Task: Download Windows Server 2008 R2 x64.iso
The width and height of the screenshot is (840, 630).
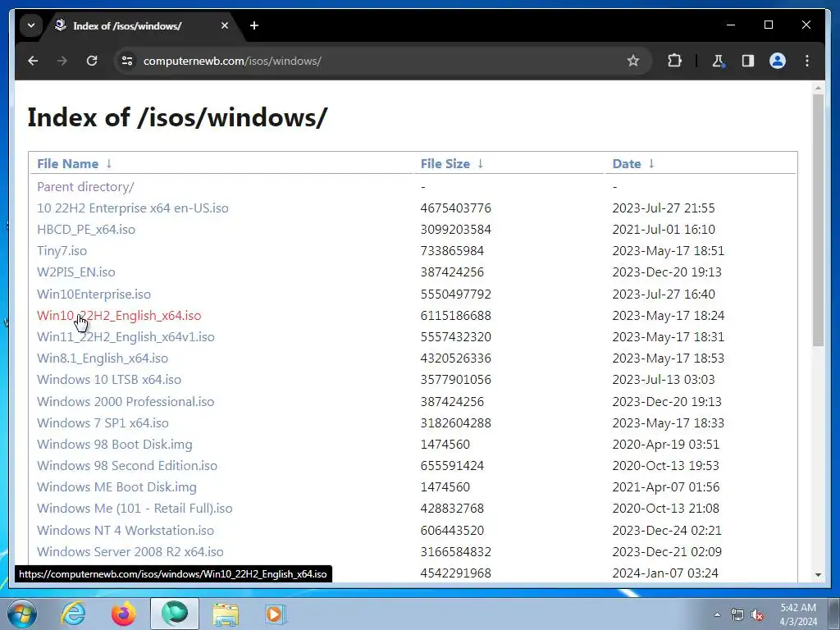Action: (x=130, y=552)
